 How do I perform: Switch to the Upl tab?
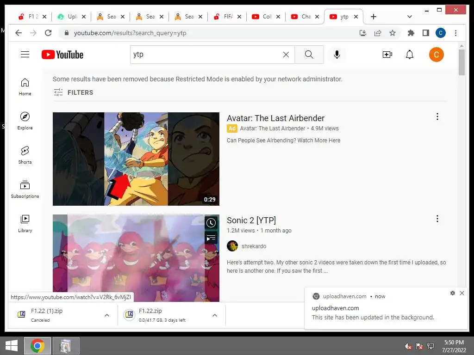pyautogui.click(x=68, y=17)
